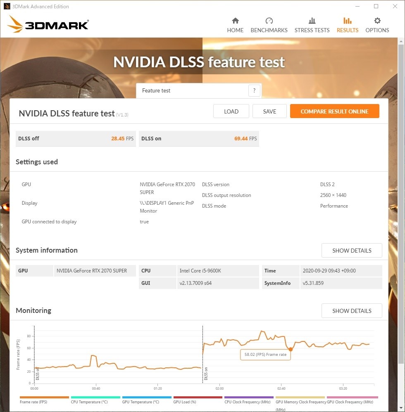The width and height of the screenshot is (405, 412).
Task: Toggle Frame rate (FPS) legend swatch
Action: point(44,397)
